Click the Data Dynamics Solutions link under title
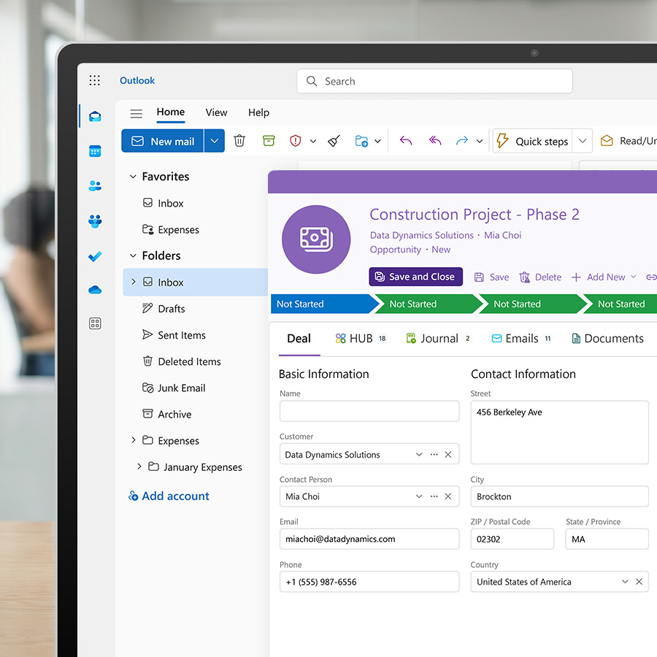Screen dimensions: 657x657 coord(421,235)
